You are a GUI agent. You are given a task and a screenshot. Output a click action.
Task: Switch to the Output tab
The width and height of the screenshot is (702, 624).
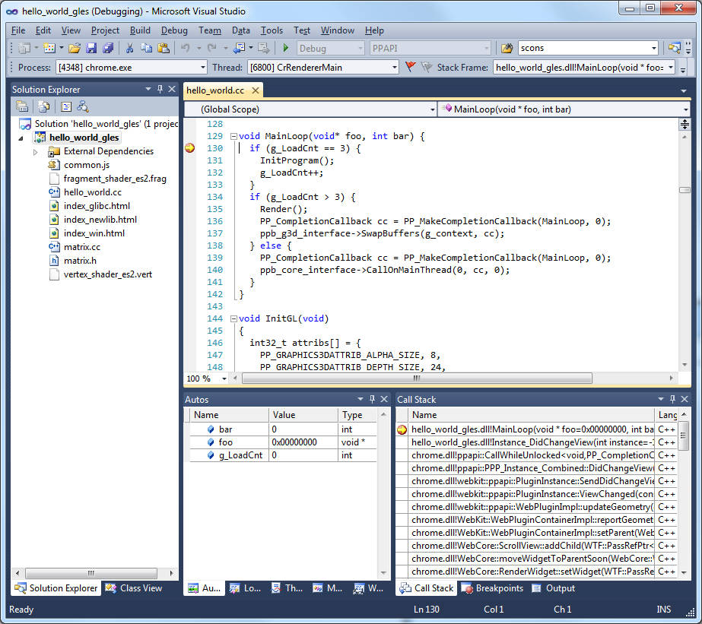pyautogui.click(x=554, y=588)
